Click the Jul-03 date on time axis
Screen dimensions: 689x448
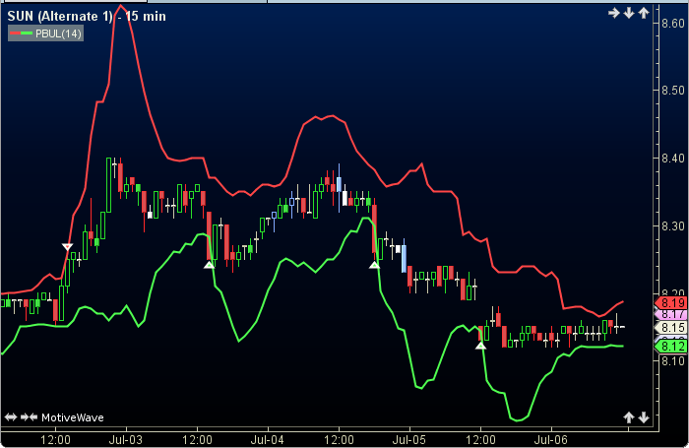click(126, 440)
